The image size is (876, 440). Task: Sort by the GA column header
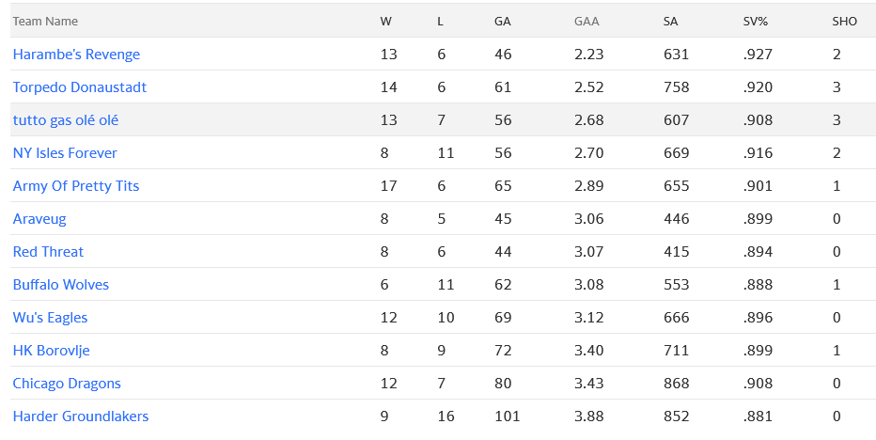(503, 21)
